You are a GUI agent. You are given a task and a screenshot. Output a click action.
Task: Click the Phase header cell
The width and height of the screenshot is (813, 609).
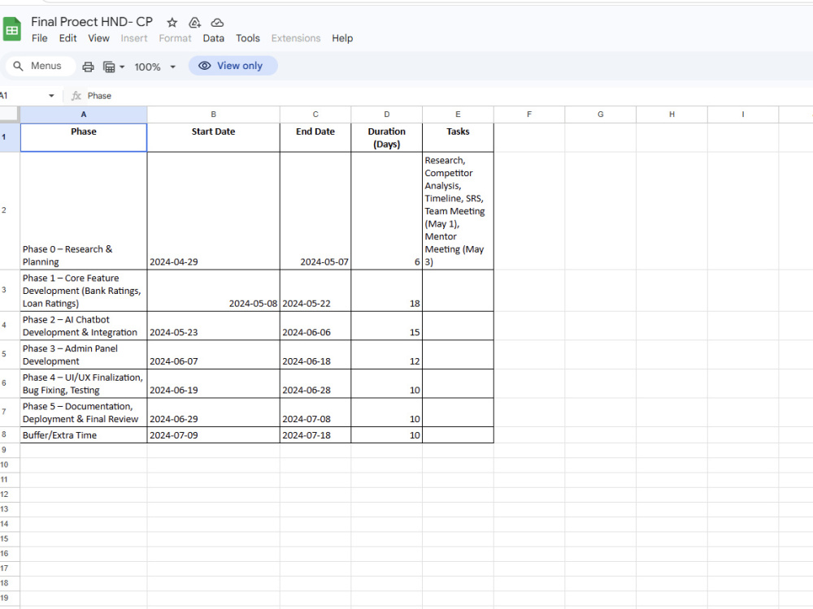click(x=84, y=138)
